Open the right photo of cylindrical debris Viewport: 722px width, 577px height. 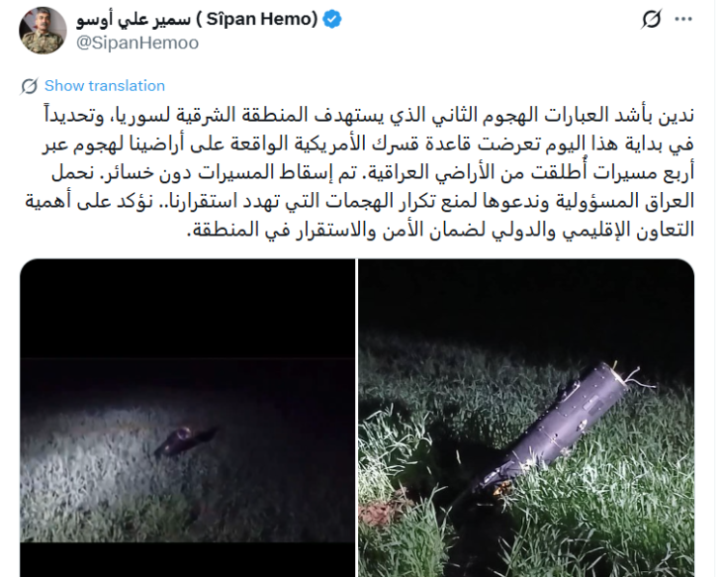pyautogui.click(x=526, y=418)
